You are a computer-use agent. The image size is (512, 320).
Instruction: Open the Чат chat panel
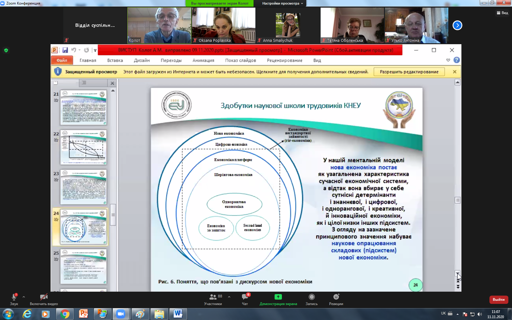245,299
